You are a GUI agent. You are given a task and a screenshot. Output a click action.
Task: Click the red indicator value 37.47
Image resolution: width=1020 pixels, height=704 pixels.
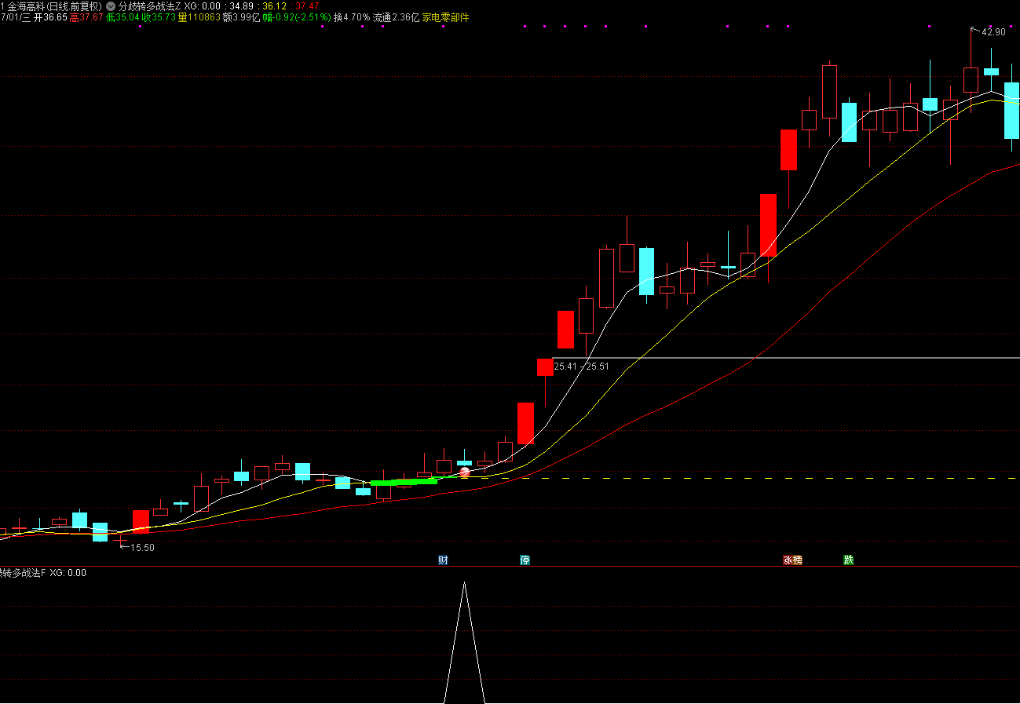click(308, 6)
